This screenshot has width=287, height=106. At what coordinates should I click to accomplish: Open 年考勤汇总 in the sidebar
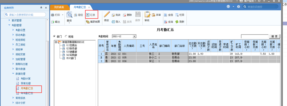(27, 93)
